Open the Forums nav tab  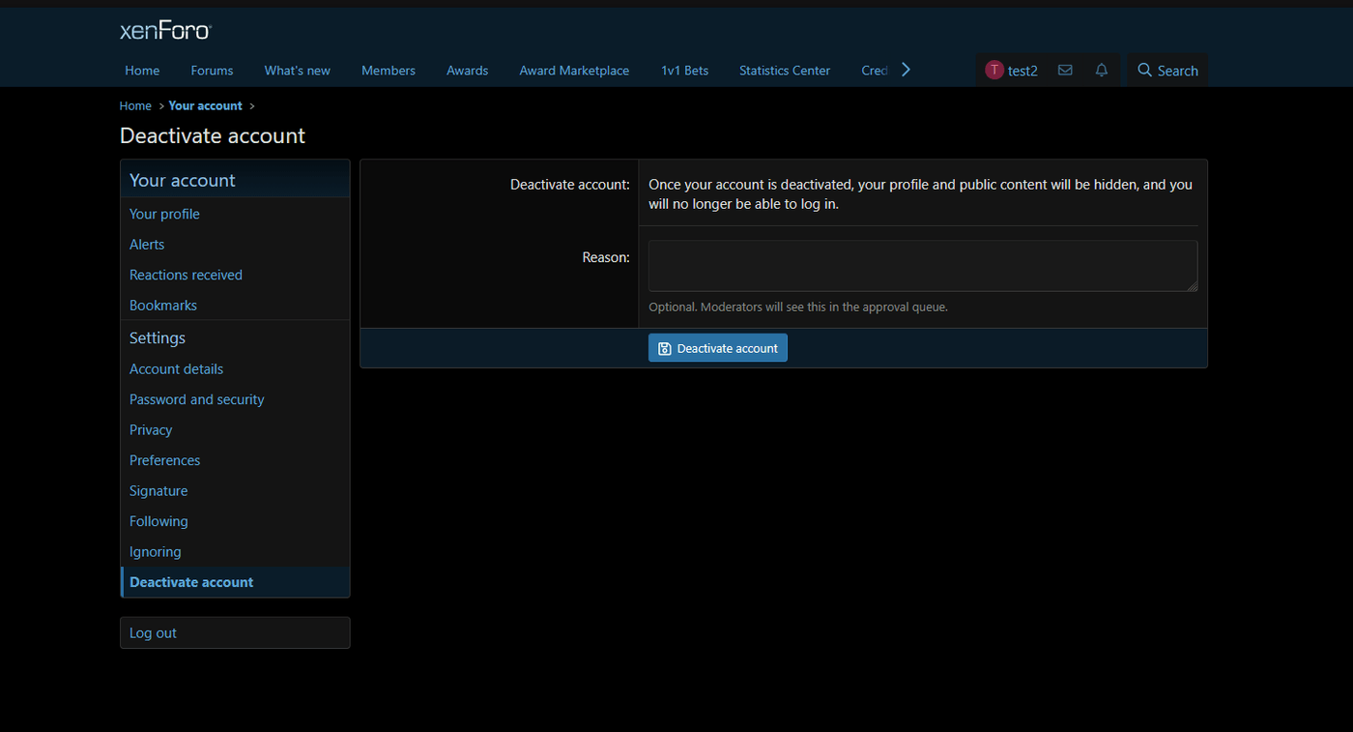[x=212, y=71]
